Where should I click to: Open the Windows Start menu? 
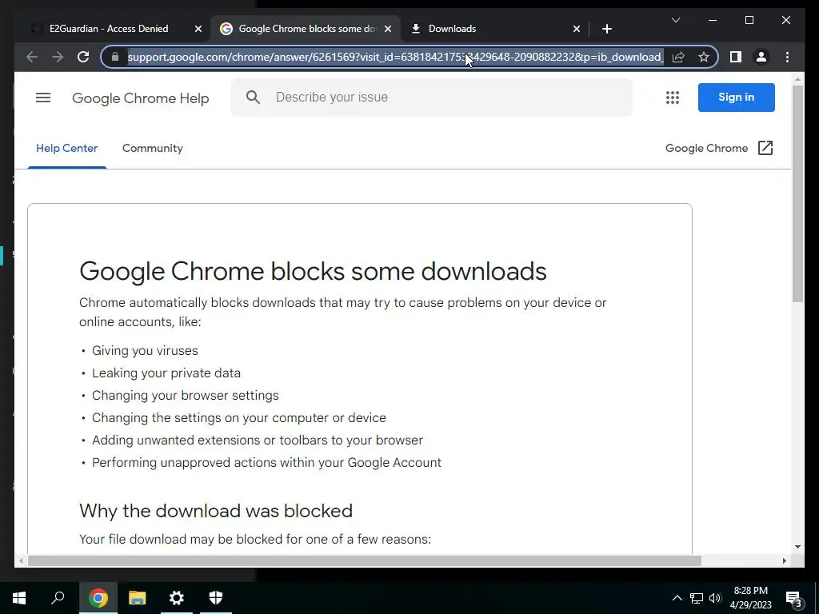pyautogui.click(x=19, y=598)
